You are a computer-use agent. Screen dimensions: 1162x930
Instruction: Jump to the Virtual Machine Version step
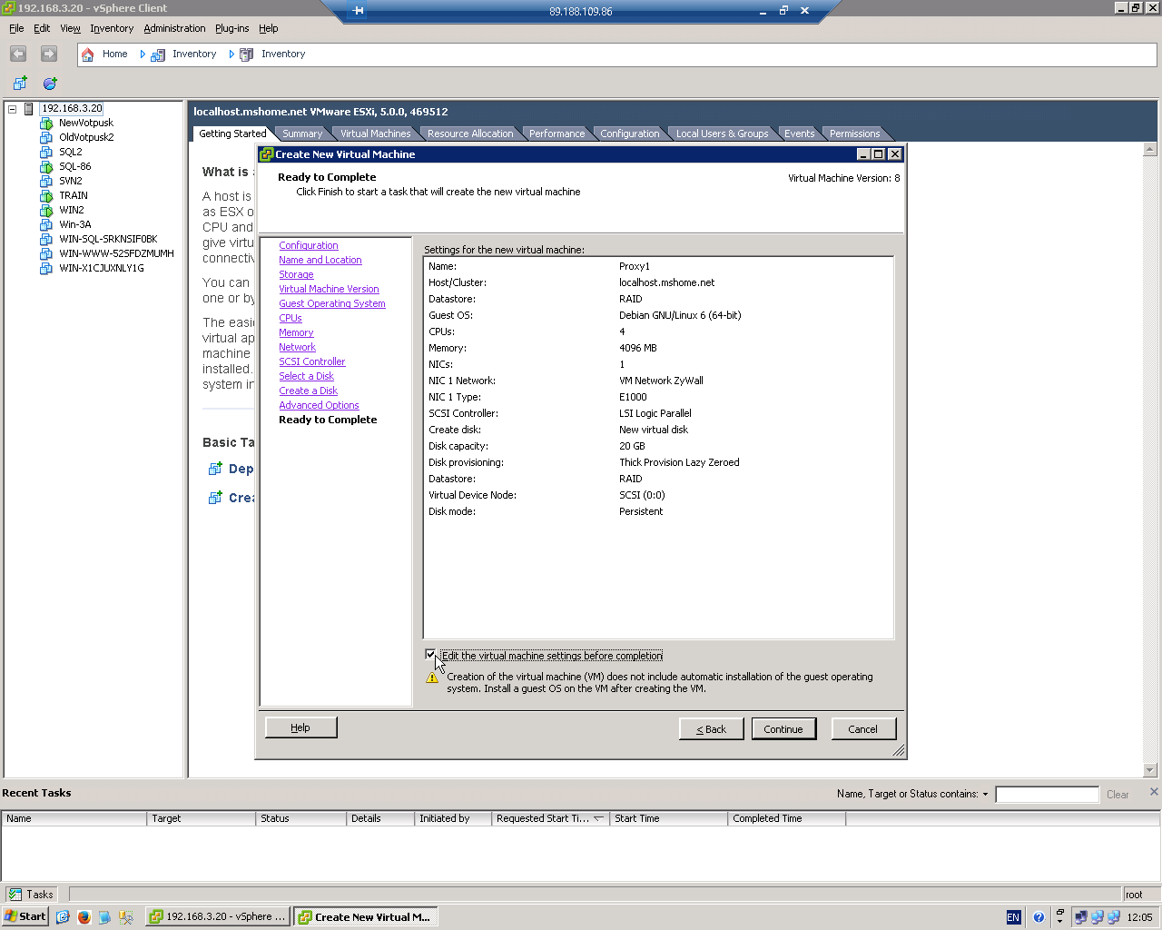(x=329, y=289)
